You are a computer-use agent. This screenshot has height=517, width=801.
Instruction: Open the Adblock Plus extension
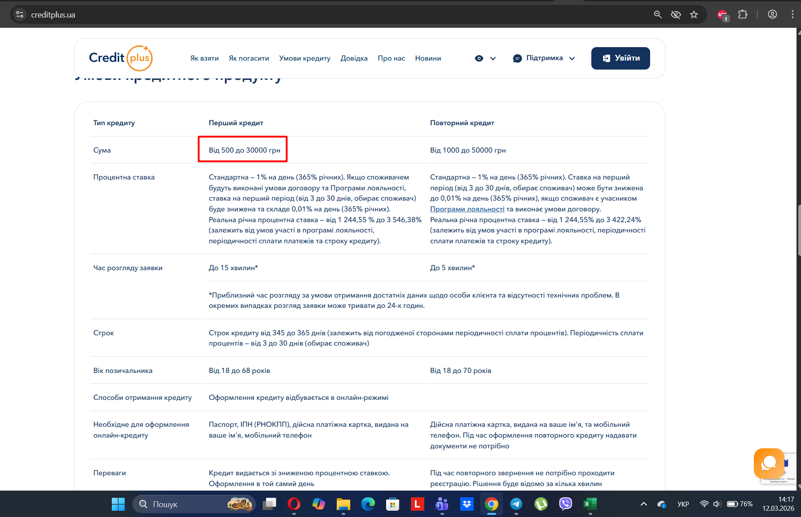click(722, 15)
